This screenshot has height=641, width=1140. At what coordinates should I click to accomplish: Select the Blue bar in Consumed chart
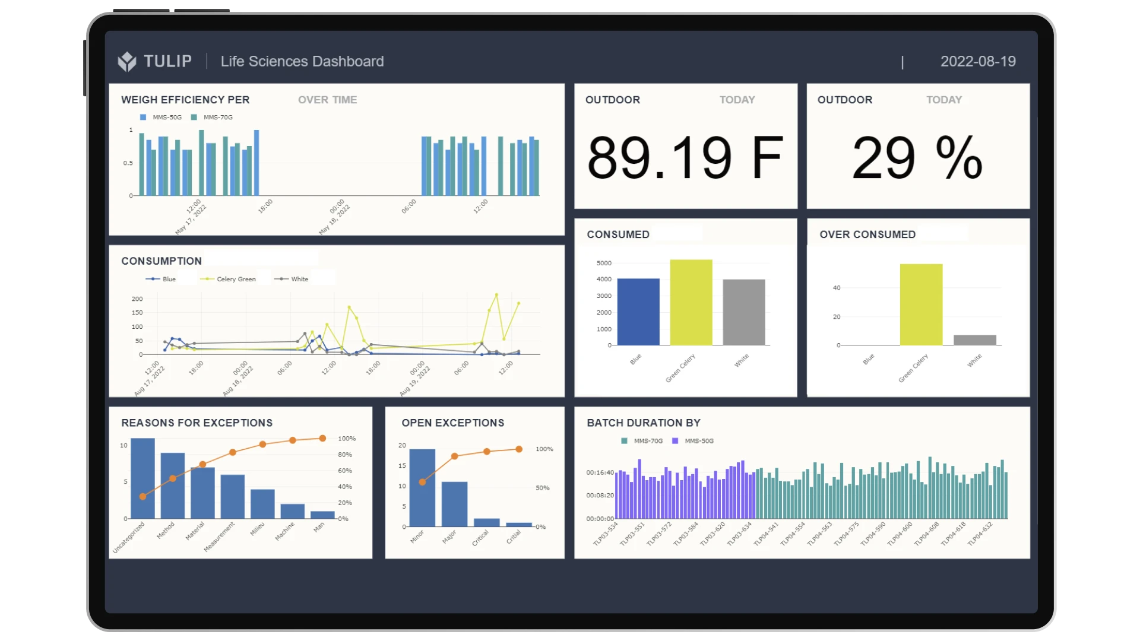point(638,312)
